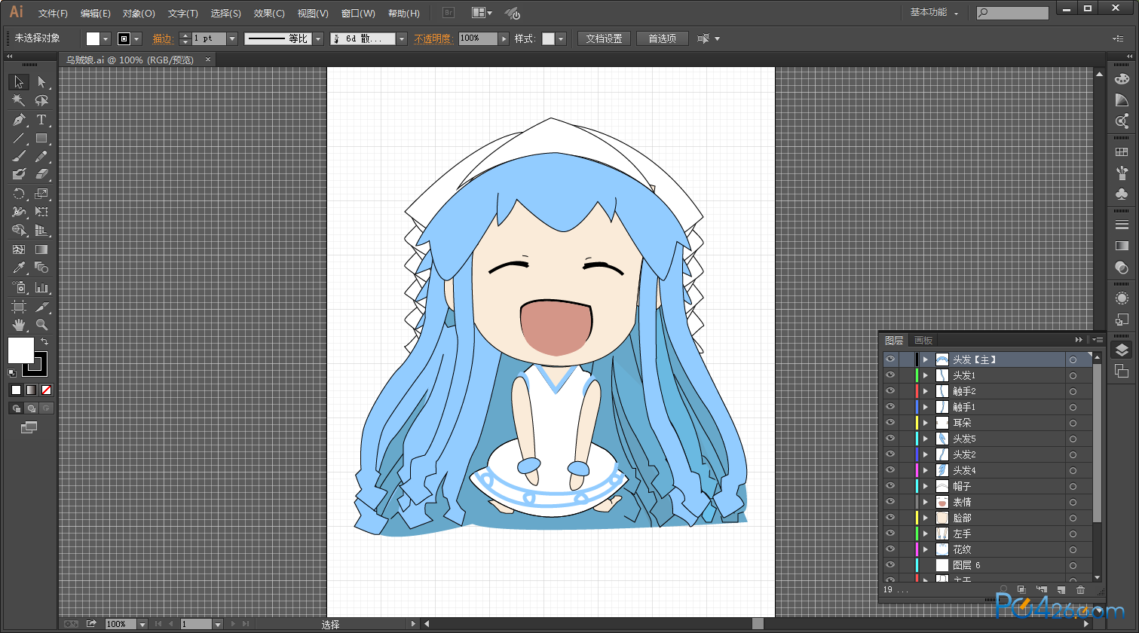Hide the 帽子 layer
Screen dimensions: 1139x633
tap(890, 486)
